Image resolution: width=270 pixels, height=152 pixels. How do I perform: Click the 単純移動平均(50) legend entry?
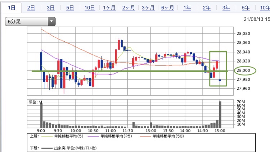168,136
